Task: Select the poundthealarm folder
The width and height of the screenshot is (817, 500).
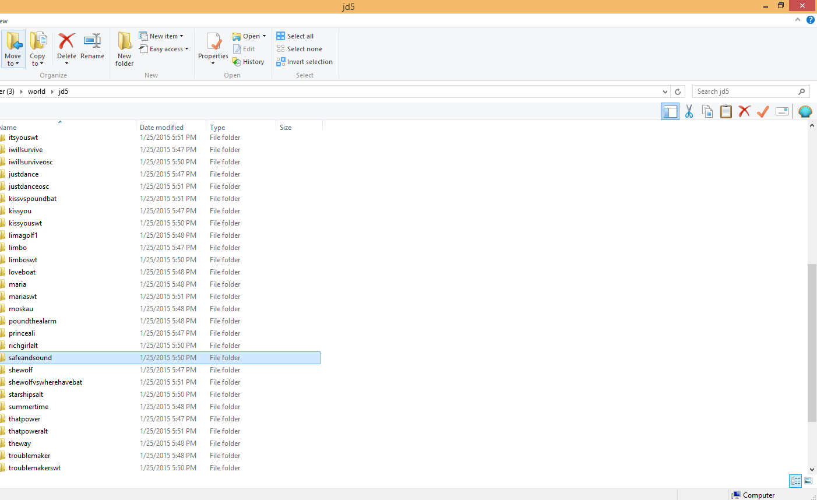Action: 33,321
